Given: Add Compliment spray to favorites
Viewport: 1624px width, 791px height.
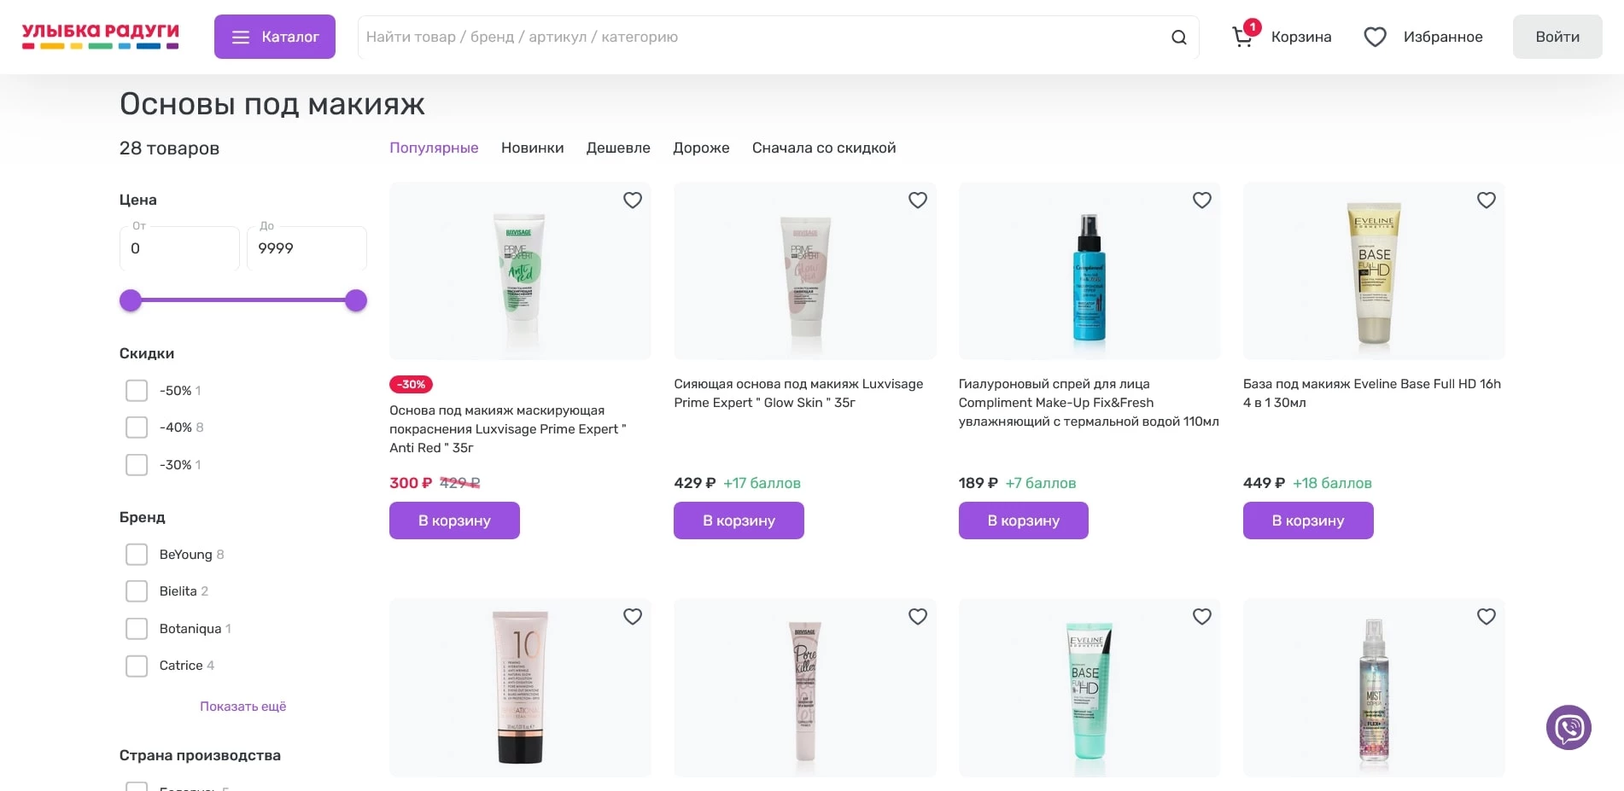Looking at the screenshot, I should 1202,201.
